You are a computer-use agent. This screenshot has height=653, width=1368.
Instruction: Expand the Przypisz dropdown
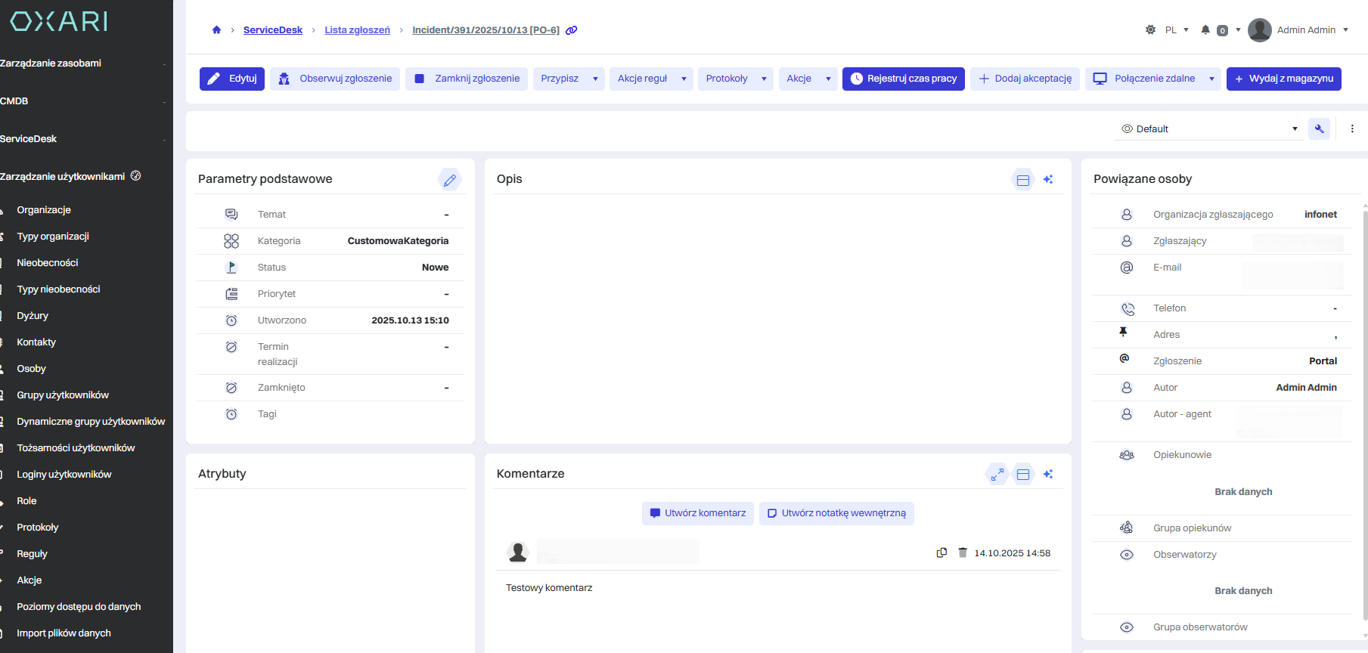(x=595, y=79)
